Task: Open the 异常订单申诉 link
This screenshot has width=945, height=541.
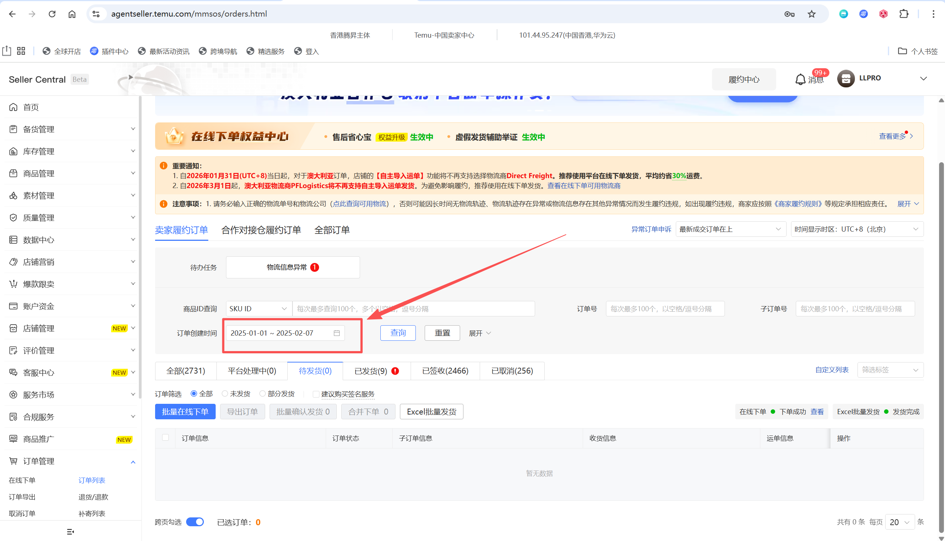Action: 651,229
